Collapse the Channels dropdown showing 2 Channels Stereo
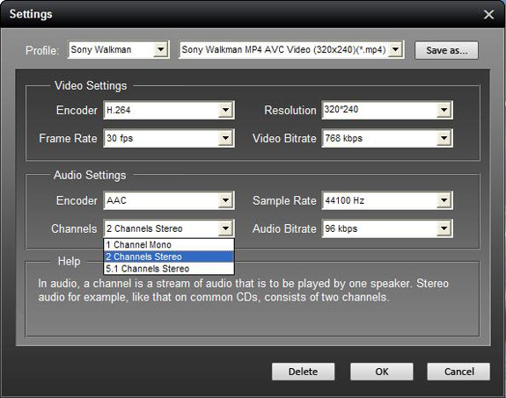Screen dimensions: 506x398 coord(225,228)
